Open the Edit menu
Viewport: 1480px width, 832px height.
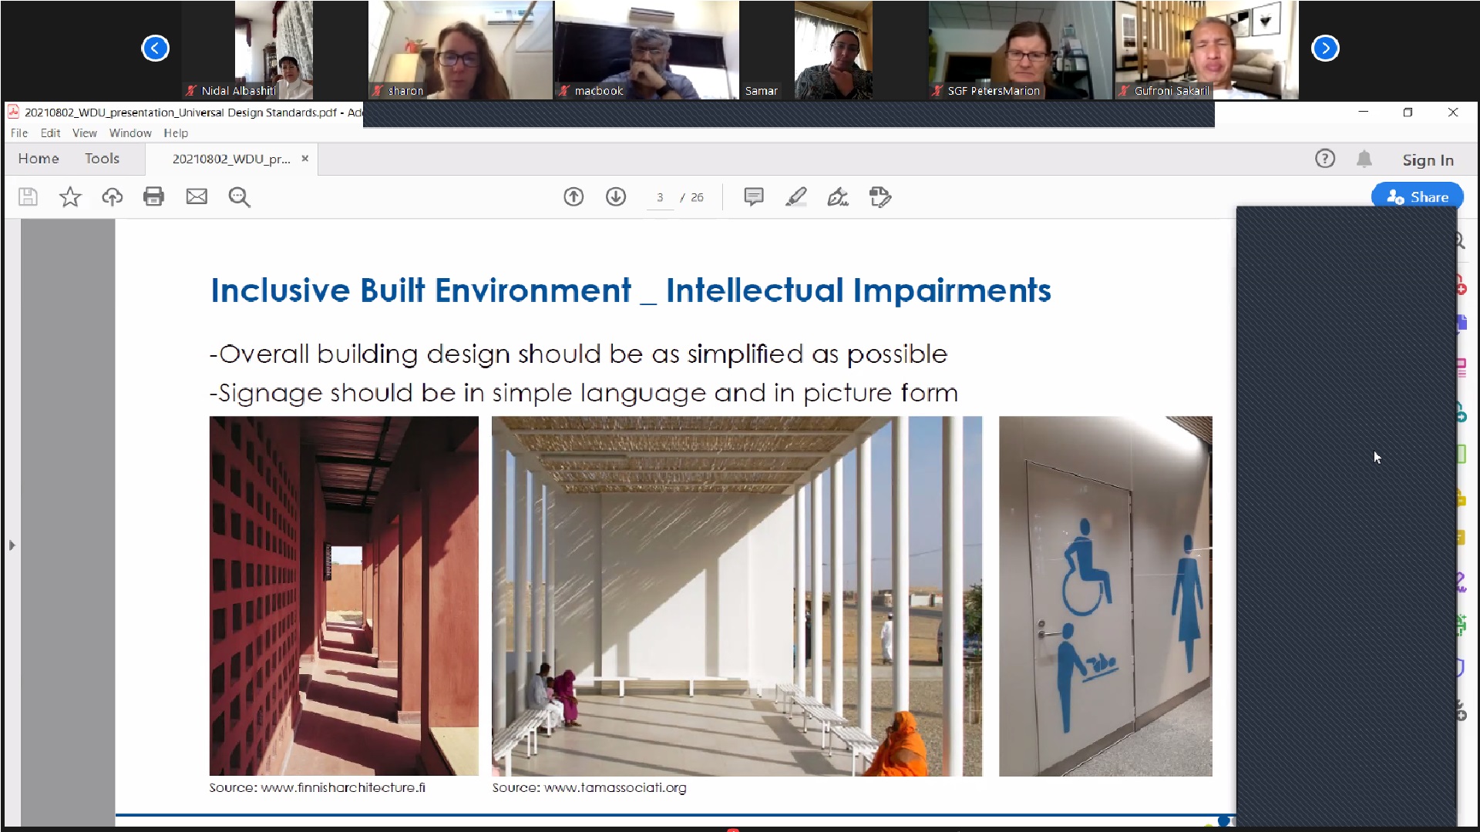click(50, 133)
